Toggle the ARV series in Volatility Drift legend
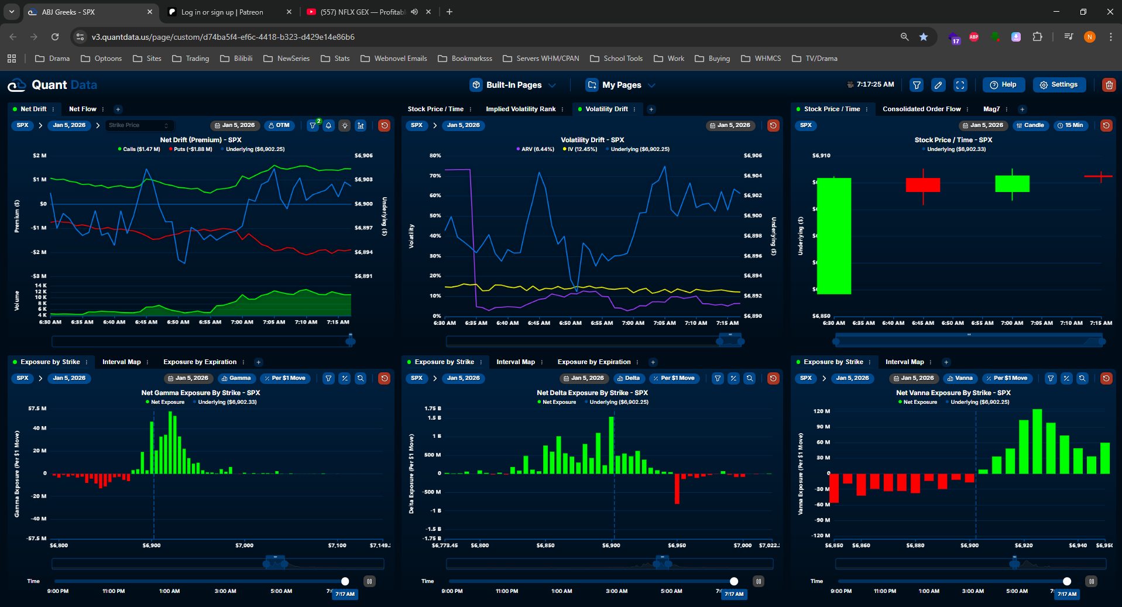The height and width of the screenshot is (607, 1122). 535,149
